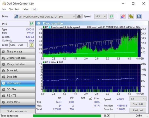The image size is (149, 118).
Task: Go to the CD Bler test
Action: click(18, 89)
